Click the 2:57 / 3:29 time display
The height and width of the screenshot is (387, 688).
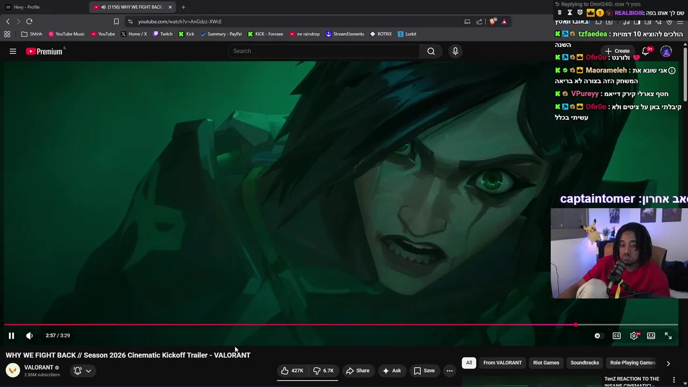58,335
